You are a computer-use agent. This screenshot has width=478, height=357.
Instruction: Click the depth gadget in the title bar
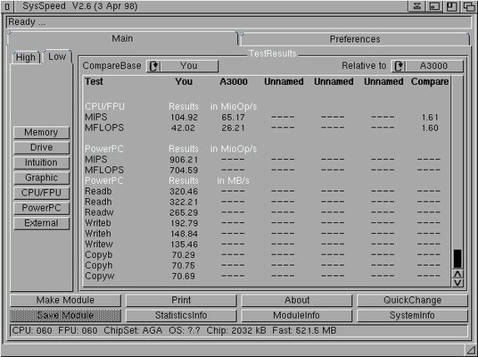coord(468,6)
